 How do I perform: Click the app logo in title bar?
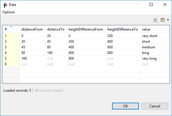click(x=5, y=5)
